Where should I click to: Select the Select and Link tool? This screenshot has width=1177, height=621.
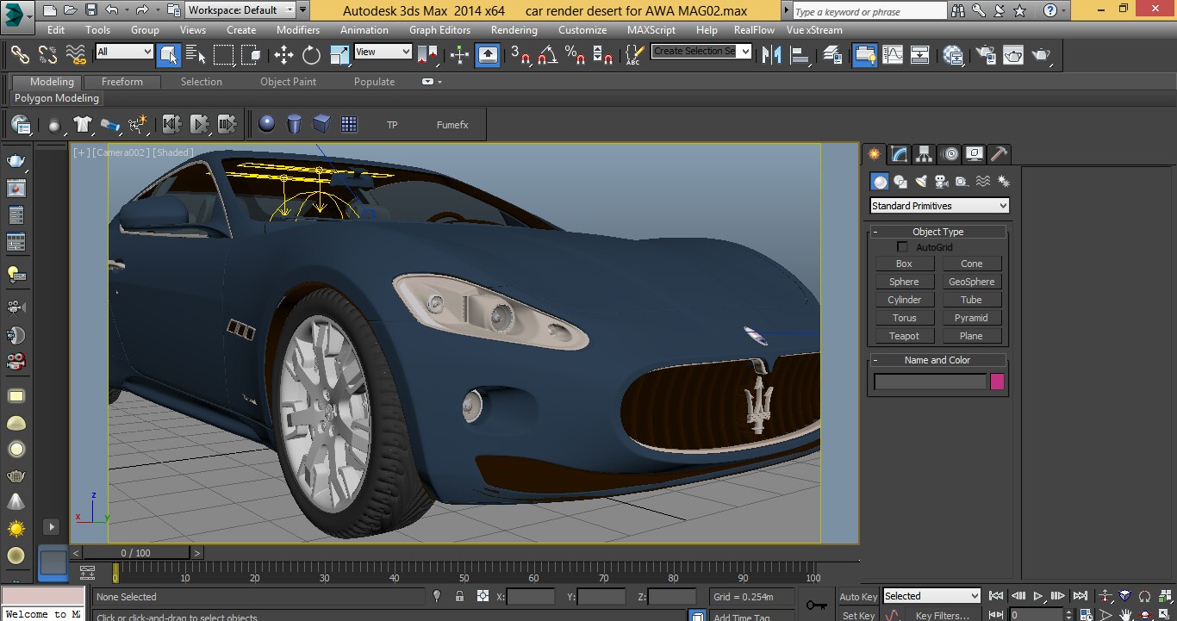20,54
